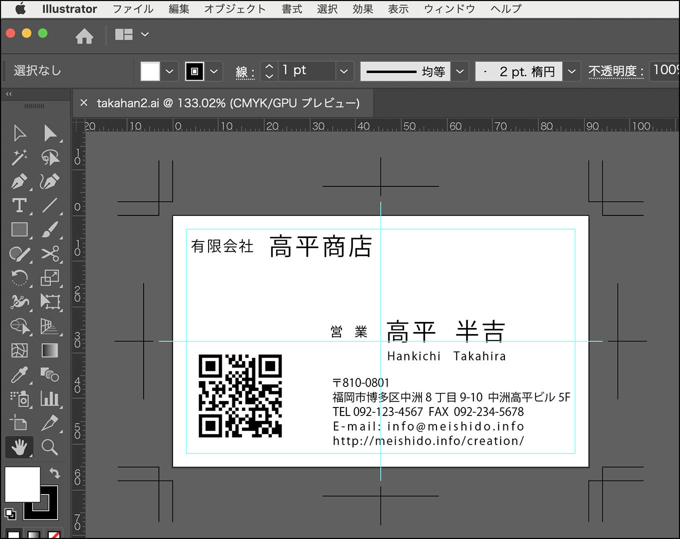Open the ヘルプ menu
The image size is (680, 539).
tap(506, 9)
